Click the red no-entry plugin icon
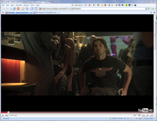The height and width of the screenshot is (121, 157). [89, 5]
